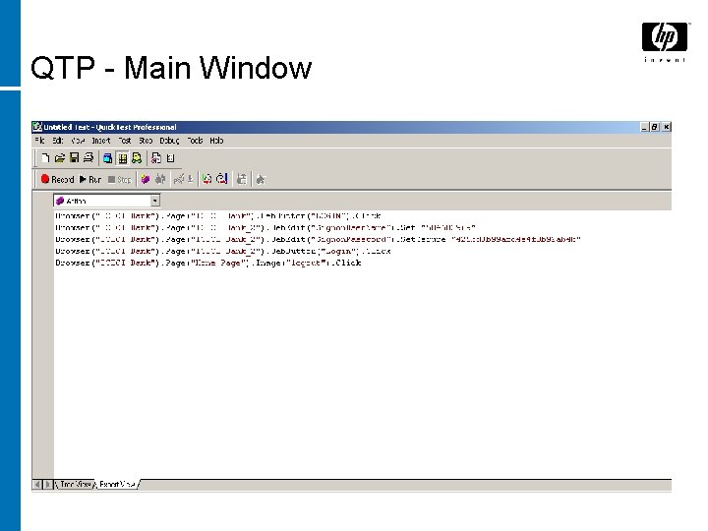Start recording with the red Record button

pos(57,179)
